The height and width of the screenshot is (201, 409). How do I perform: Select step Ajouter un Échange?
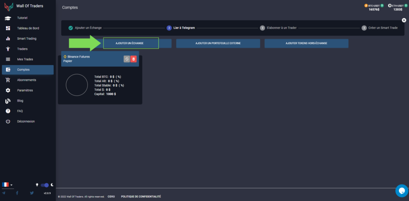[x=85, y=28]
